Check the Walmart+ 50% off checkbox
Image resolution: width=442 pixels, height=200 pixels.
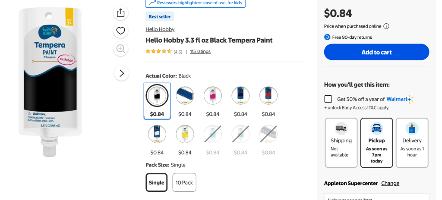click(328, 99)
